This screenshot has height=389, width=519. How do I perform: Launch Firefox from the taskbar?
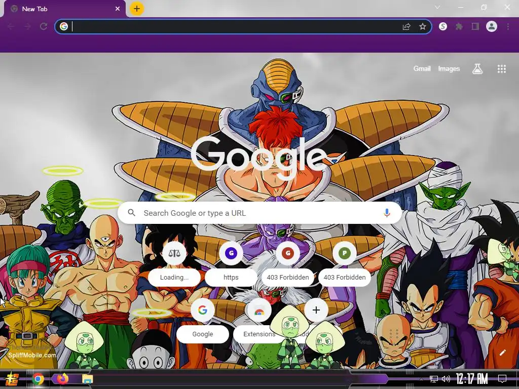62,379
